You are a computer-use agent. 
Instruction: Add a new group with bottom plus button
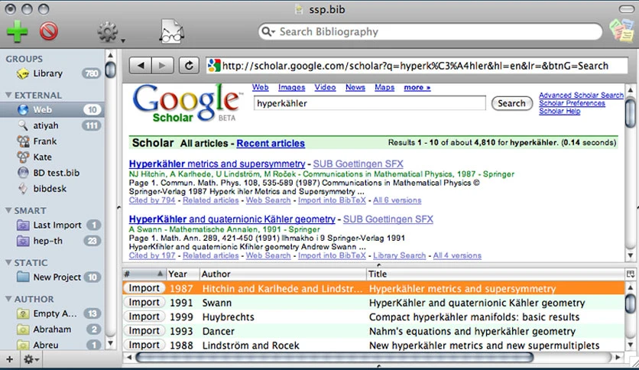point(9,359)
